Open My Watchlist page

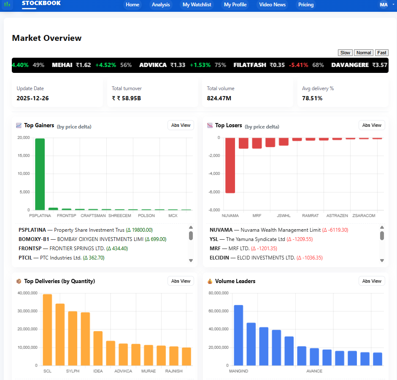(197, 5)
